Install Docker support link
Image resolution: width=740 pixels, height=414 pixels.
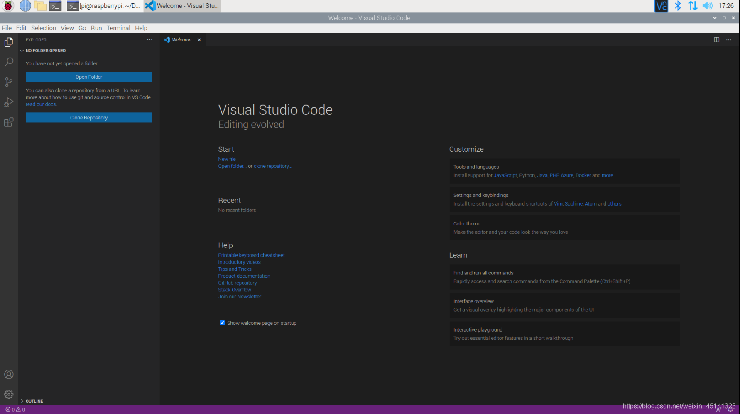click(583, 175)
